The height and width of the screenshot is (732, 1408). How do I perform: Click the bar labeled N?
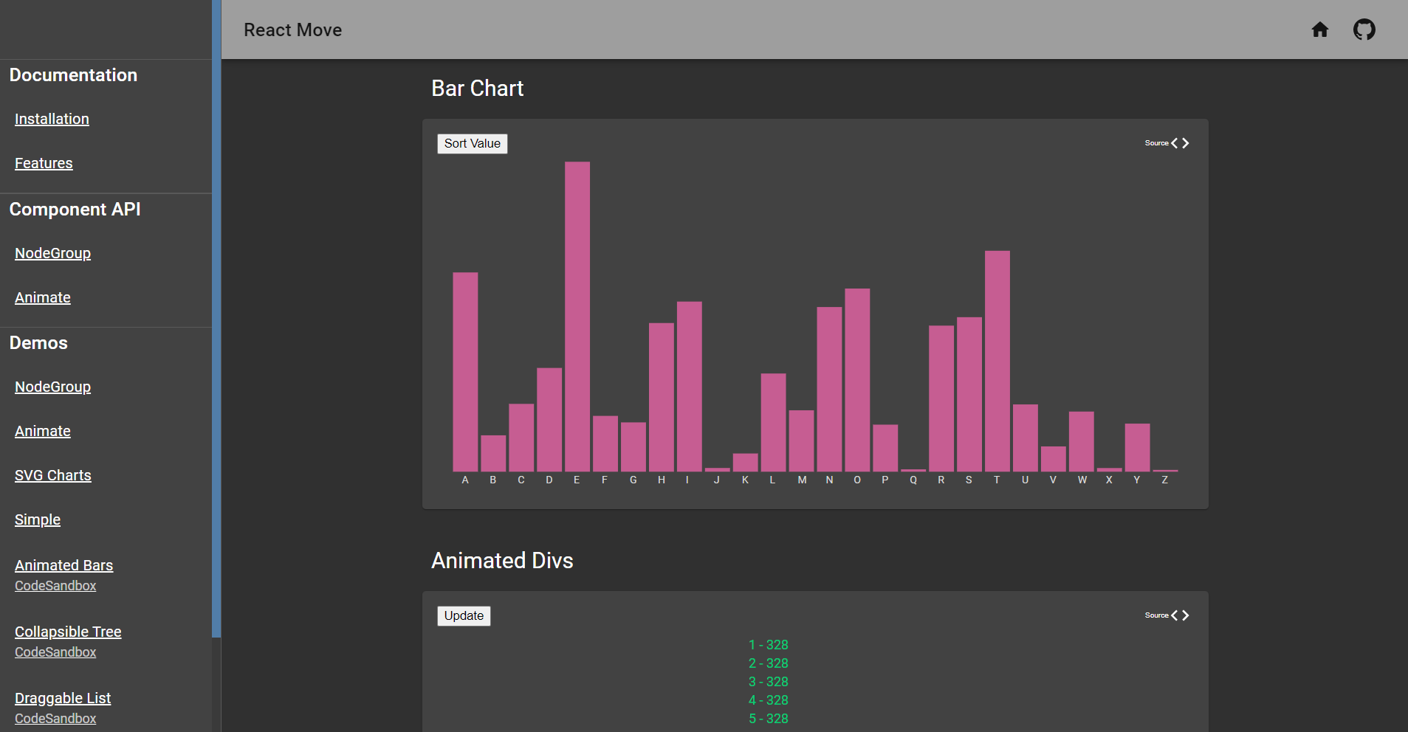pyautogui.click(x=829, y=389)
